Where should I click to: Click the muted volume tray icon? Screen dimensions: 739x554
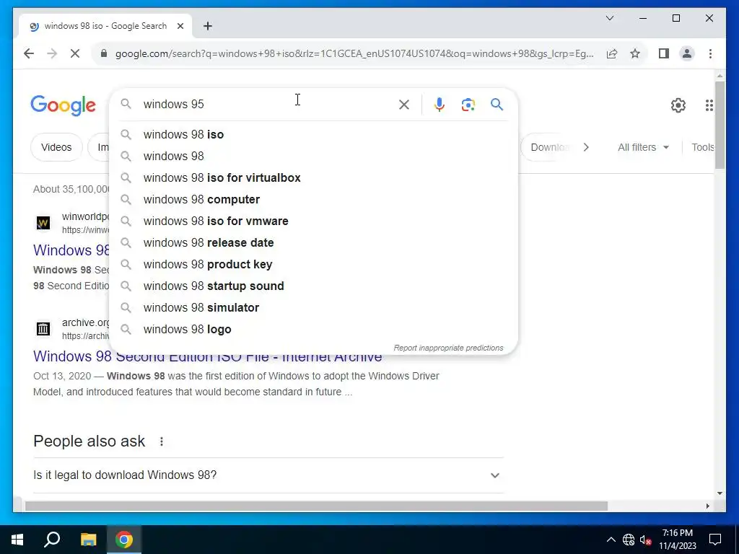tap(646, 540)
